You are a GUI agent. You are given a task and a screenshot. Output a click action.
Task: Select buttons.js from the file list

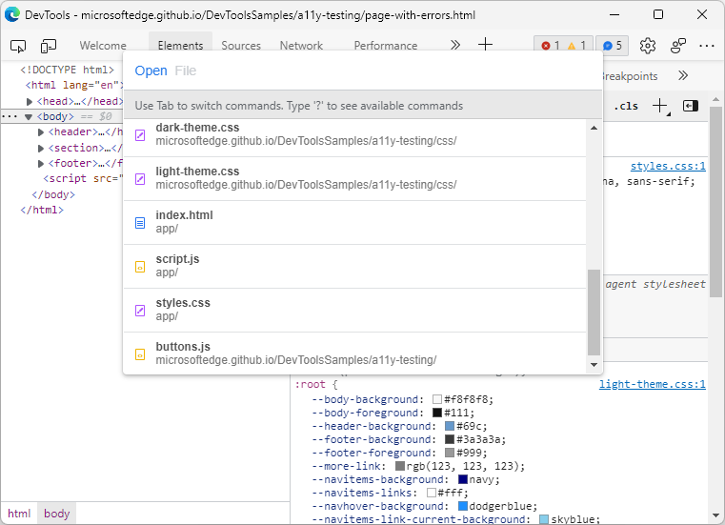point(354,353)
